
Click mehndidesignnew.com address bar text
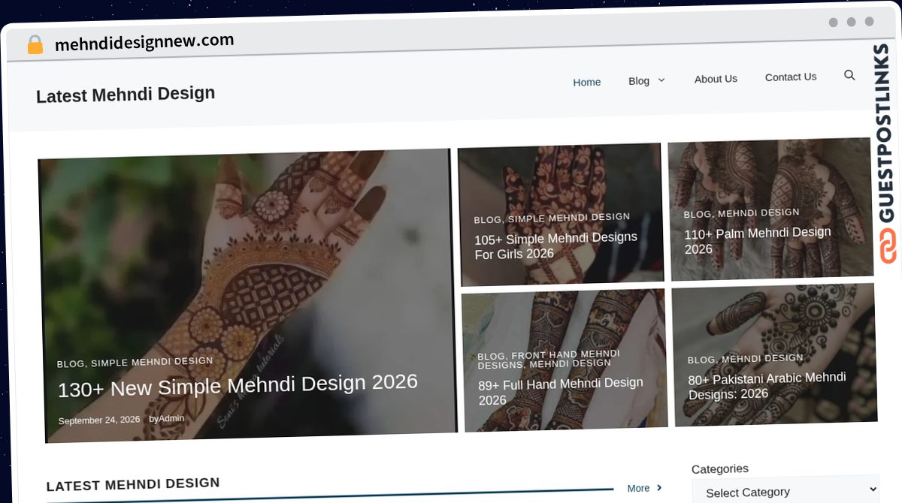144,42
